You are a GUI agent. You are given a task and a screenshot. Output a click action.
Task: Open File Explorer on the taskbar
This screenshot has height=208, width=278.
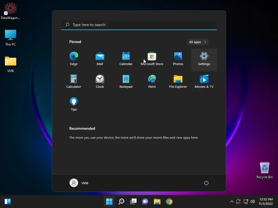[x=157, y=201]
